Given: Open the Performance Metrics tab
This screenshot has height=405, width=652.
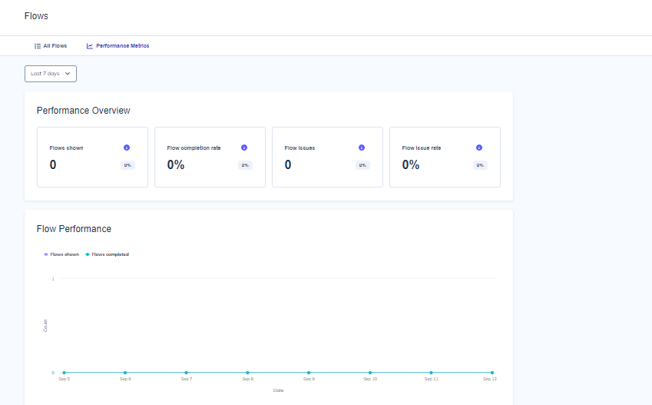Looking at the screenshot, I should pos(117,46).
